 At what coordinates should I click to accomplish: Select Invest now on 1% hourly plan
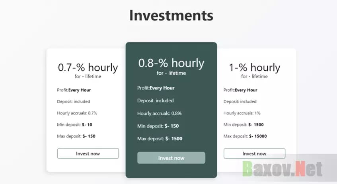click(254, 153)
